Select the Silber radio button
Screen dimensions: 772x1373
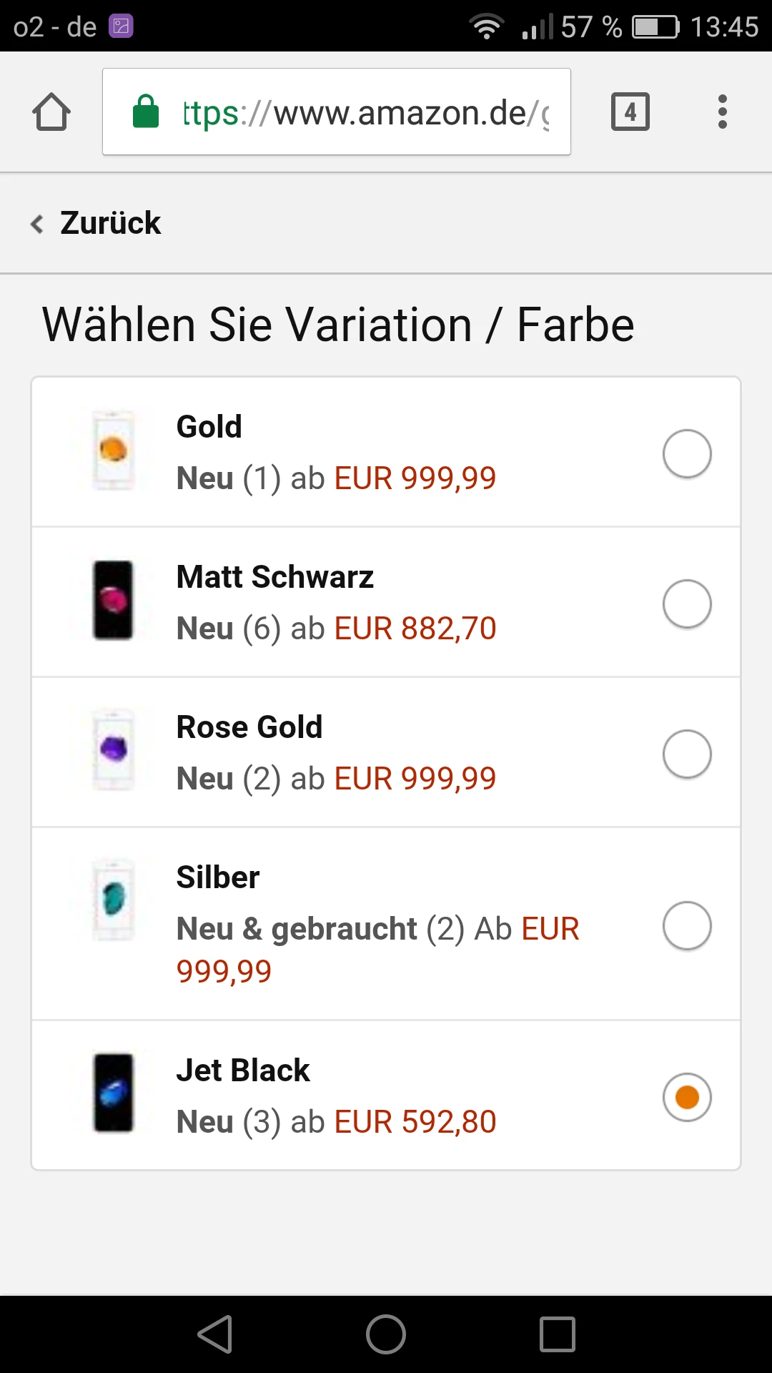(x=686, y=925)
